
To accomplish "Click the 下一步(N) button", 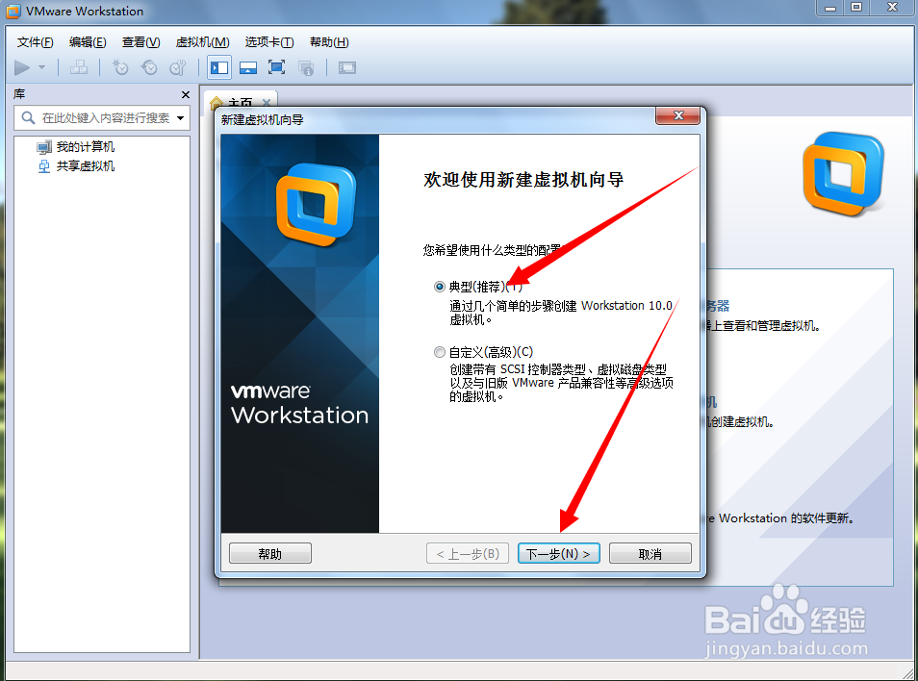I will [x=559, y=552].
